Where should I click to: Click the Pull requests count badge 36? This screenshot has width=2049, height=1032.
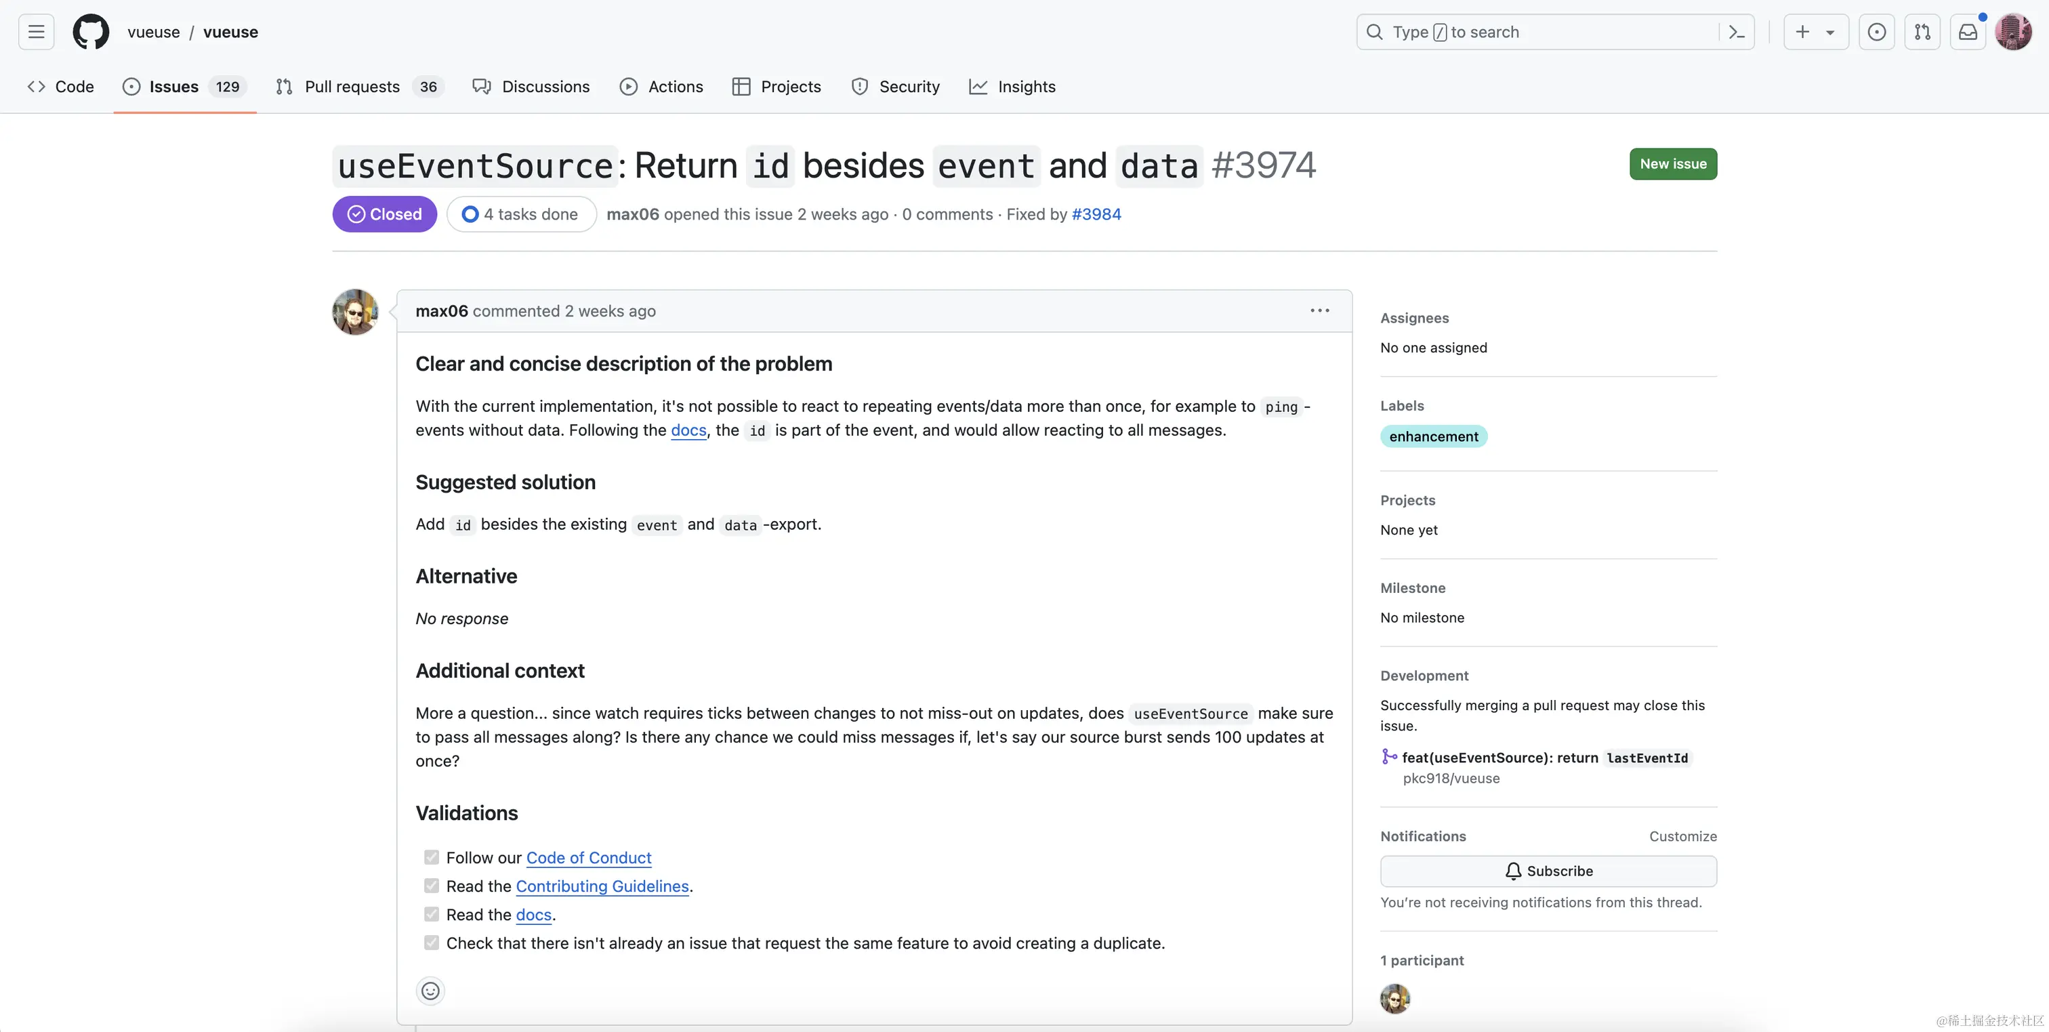click(429, 87)
